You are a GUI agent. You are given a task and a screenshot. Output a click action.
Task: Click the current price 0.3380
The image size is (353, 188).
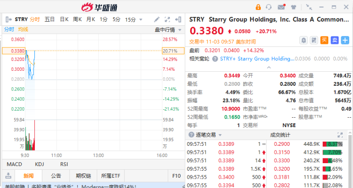click(207, 31)
